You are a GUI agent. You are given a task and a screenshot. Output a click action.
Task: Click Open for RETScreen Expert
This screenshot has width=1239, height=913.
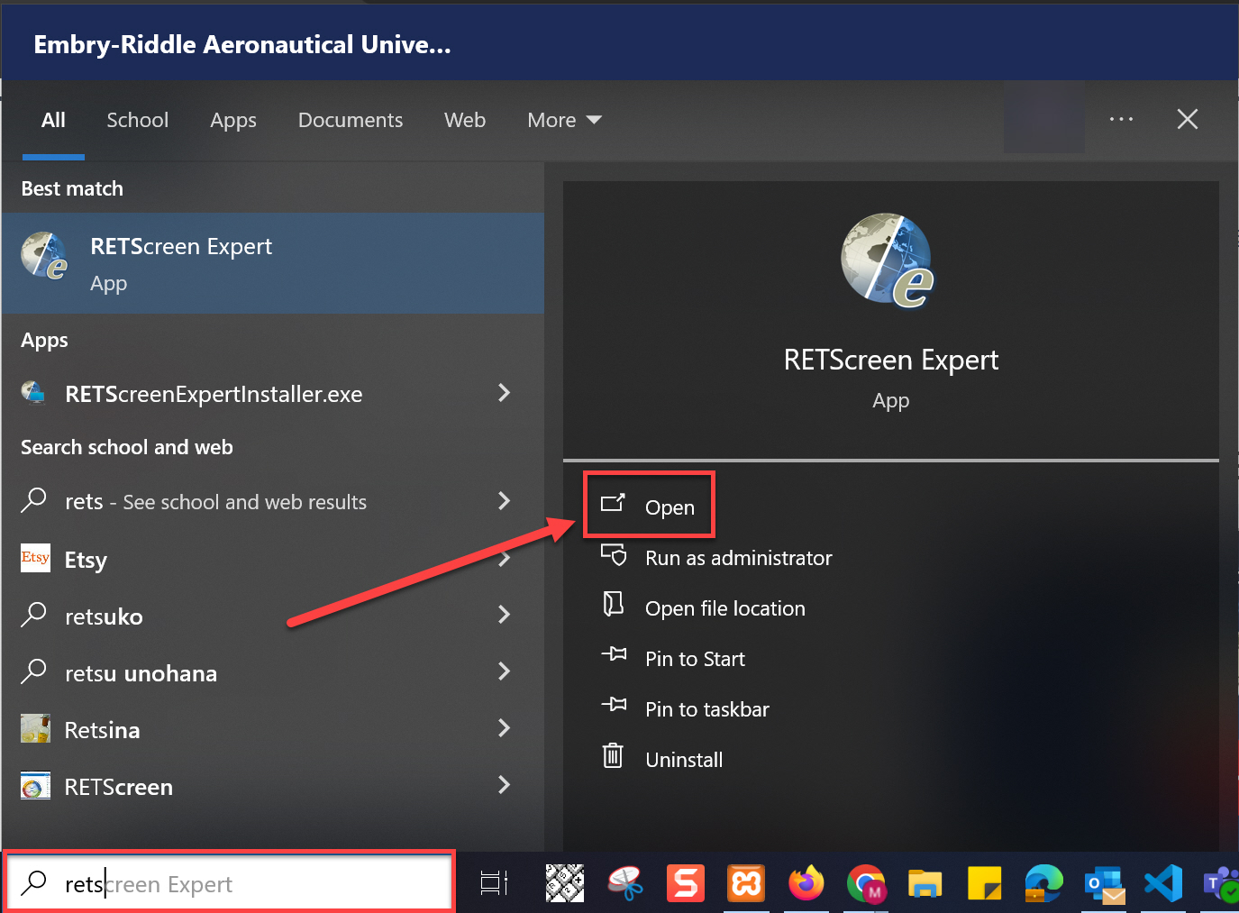(649, 506)
